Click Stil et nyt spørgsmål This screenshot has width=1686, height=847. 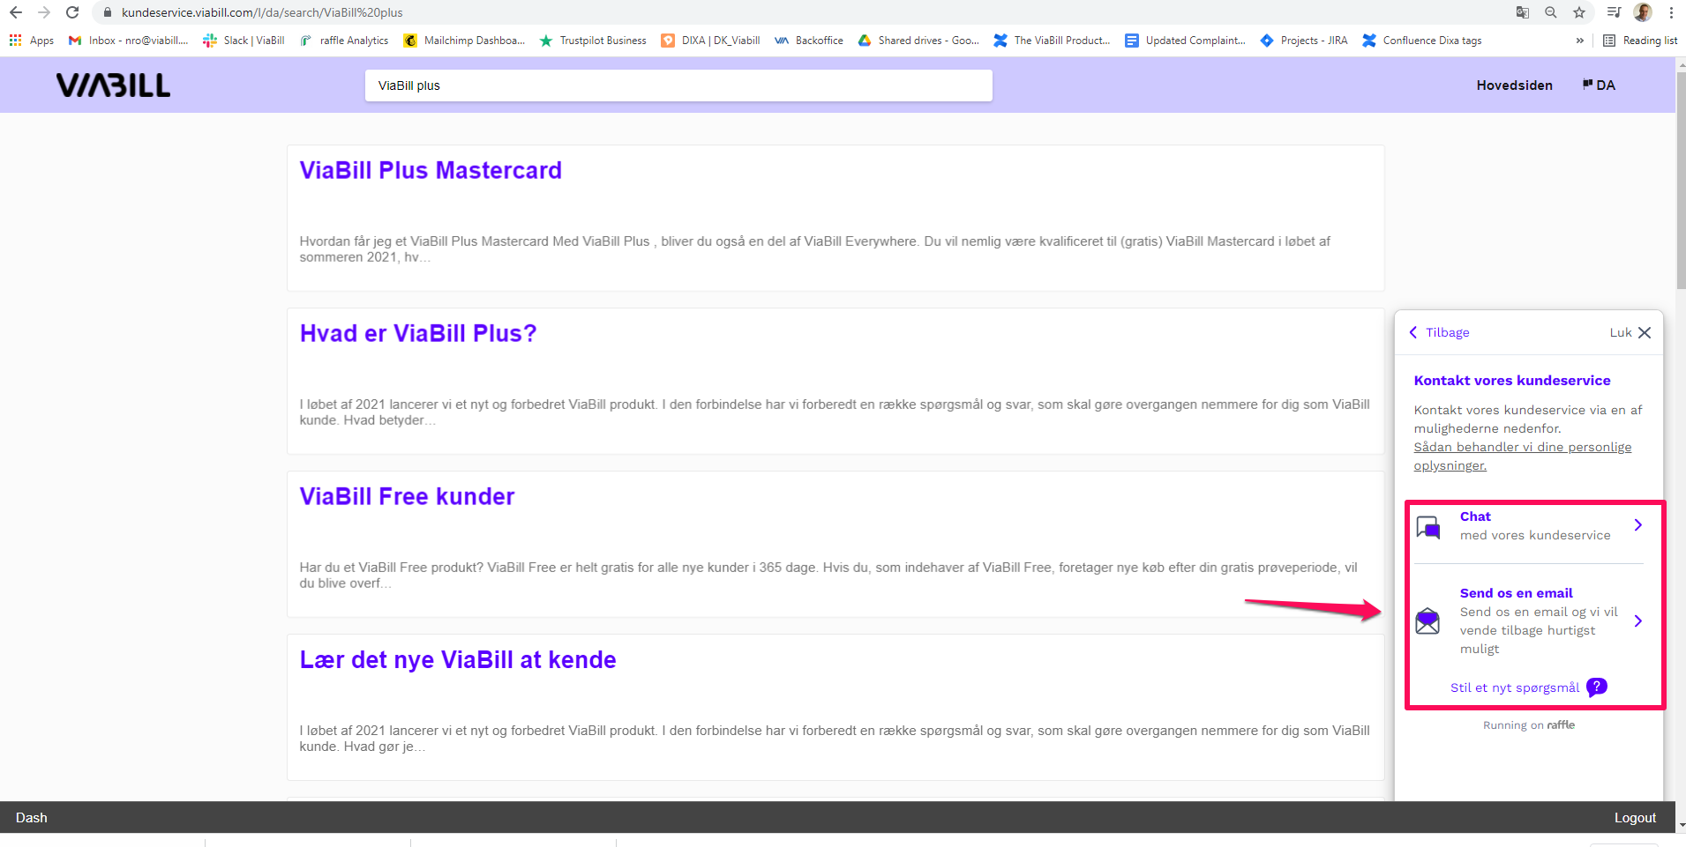coord(1515,687)
